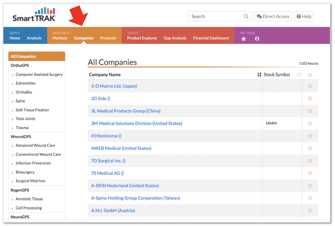Open 3D Side company link

point(101,98)
